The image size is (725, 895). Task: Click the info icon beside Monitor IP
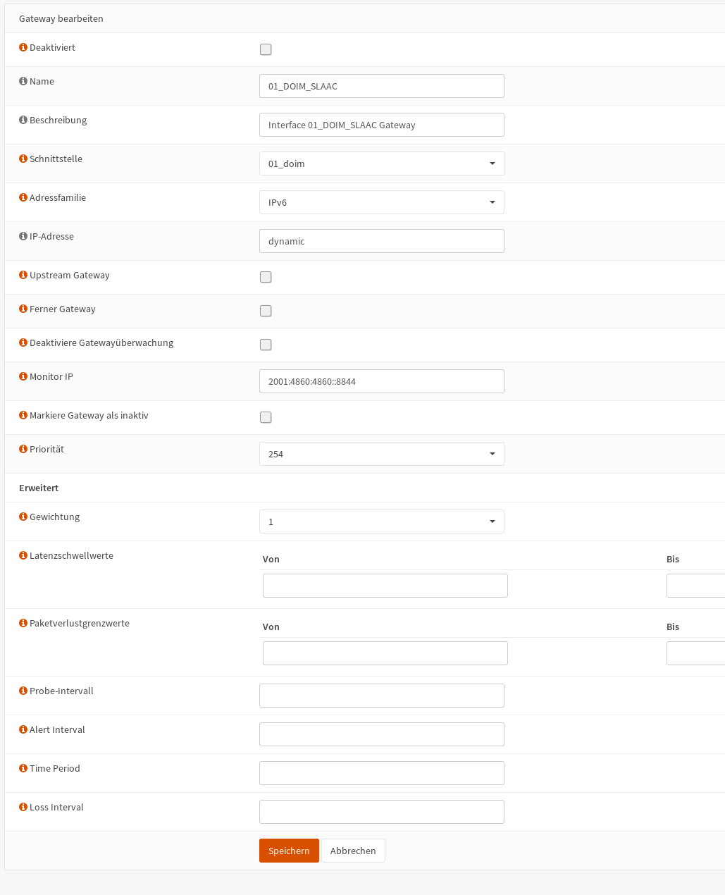[x=23, y=376]
